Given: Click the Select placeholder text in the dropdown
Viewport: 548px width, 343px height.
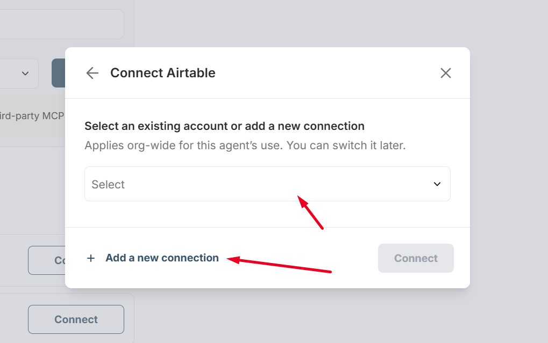Looking at the screenshot, I should 108,185.
